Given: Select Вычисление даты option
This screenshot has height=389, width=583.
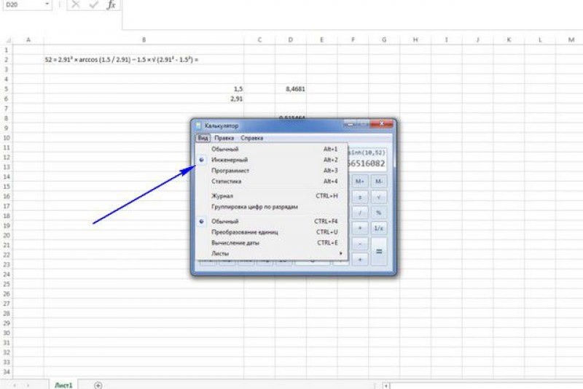Looking at the screenshot, I should tap(271, 243).
